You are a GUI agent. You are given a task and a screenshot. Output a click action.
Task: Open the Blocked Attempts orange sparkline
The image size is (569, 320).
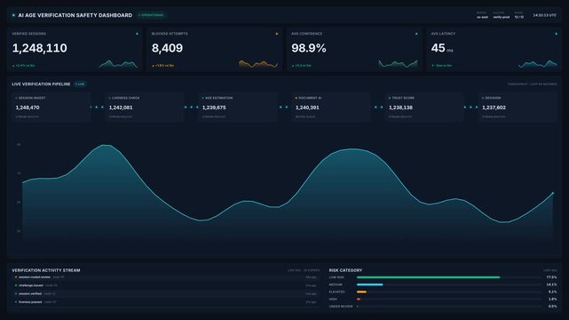click(x=258, y=64)
